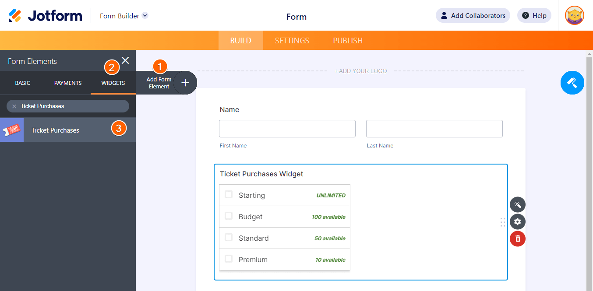Delete the Ticket Purchases widget

(x=517, y=238)
